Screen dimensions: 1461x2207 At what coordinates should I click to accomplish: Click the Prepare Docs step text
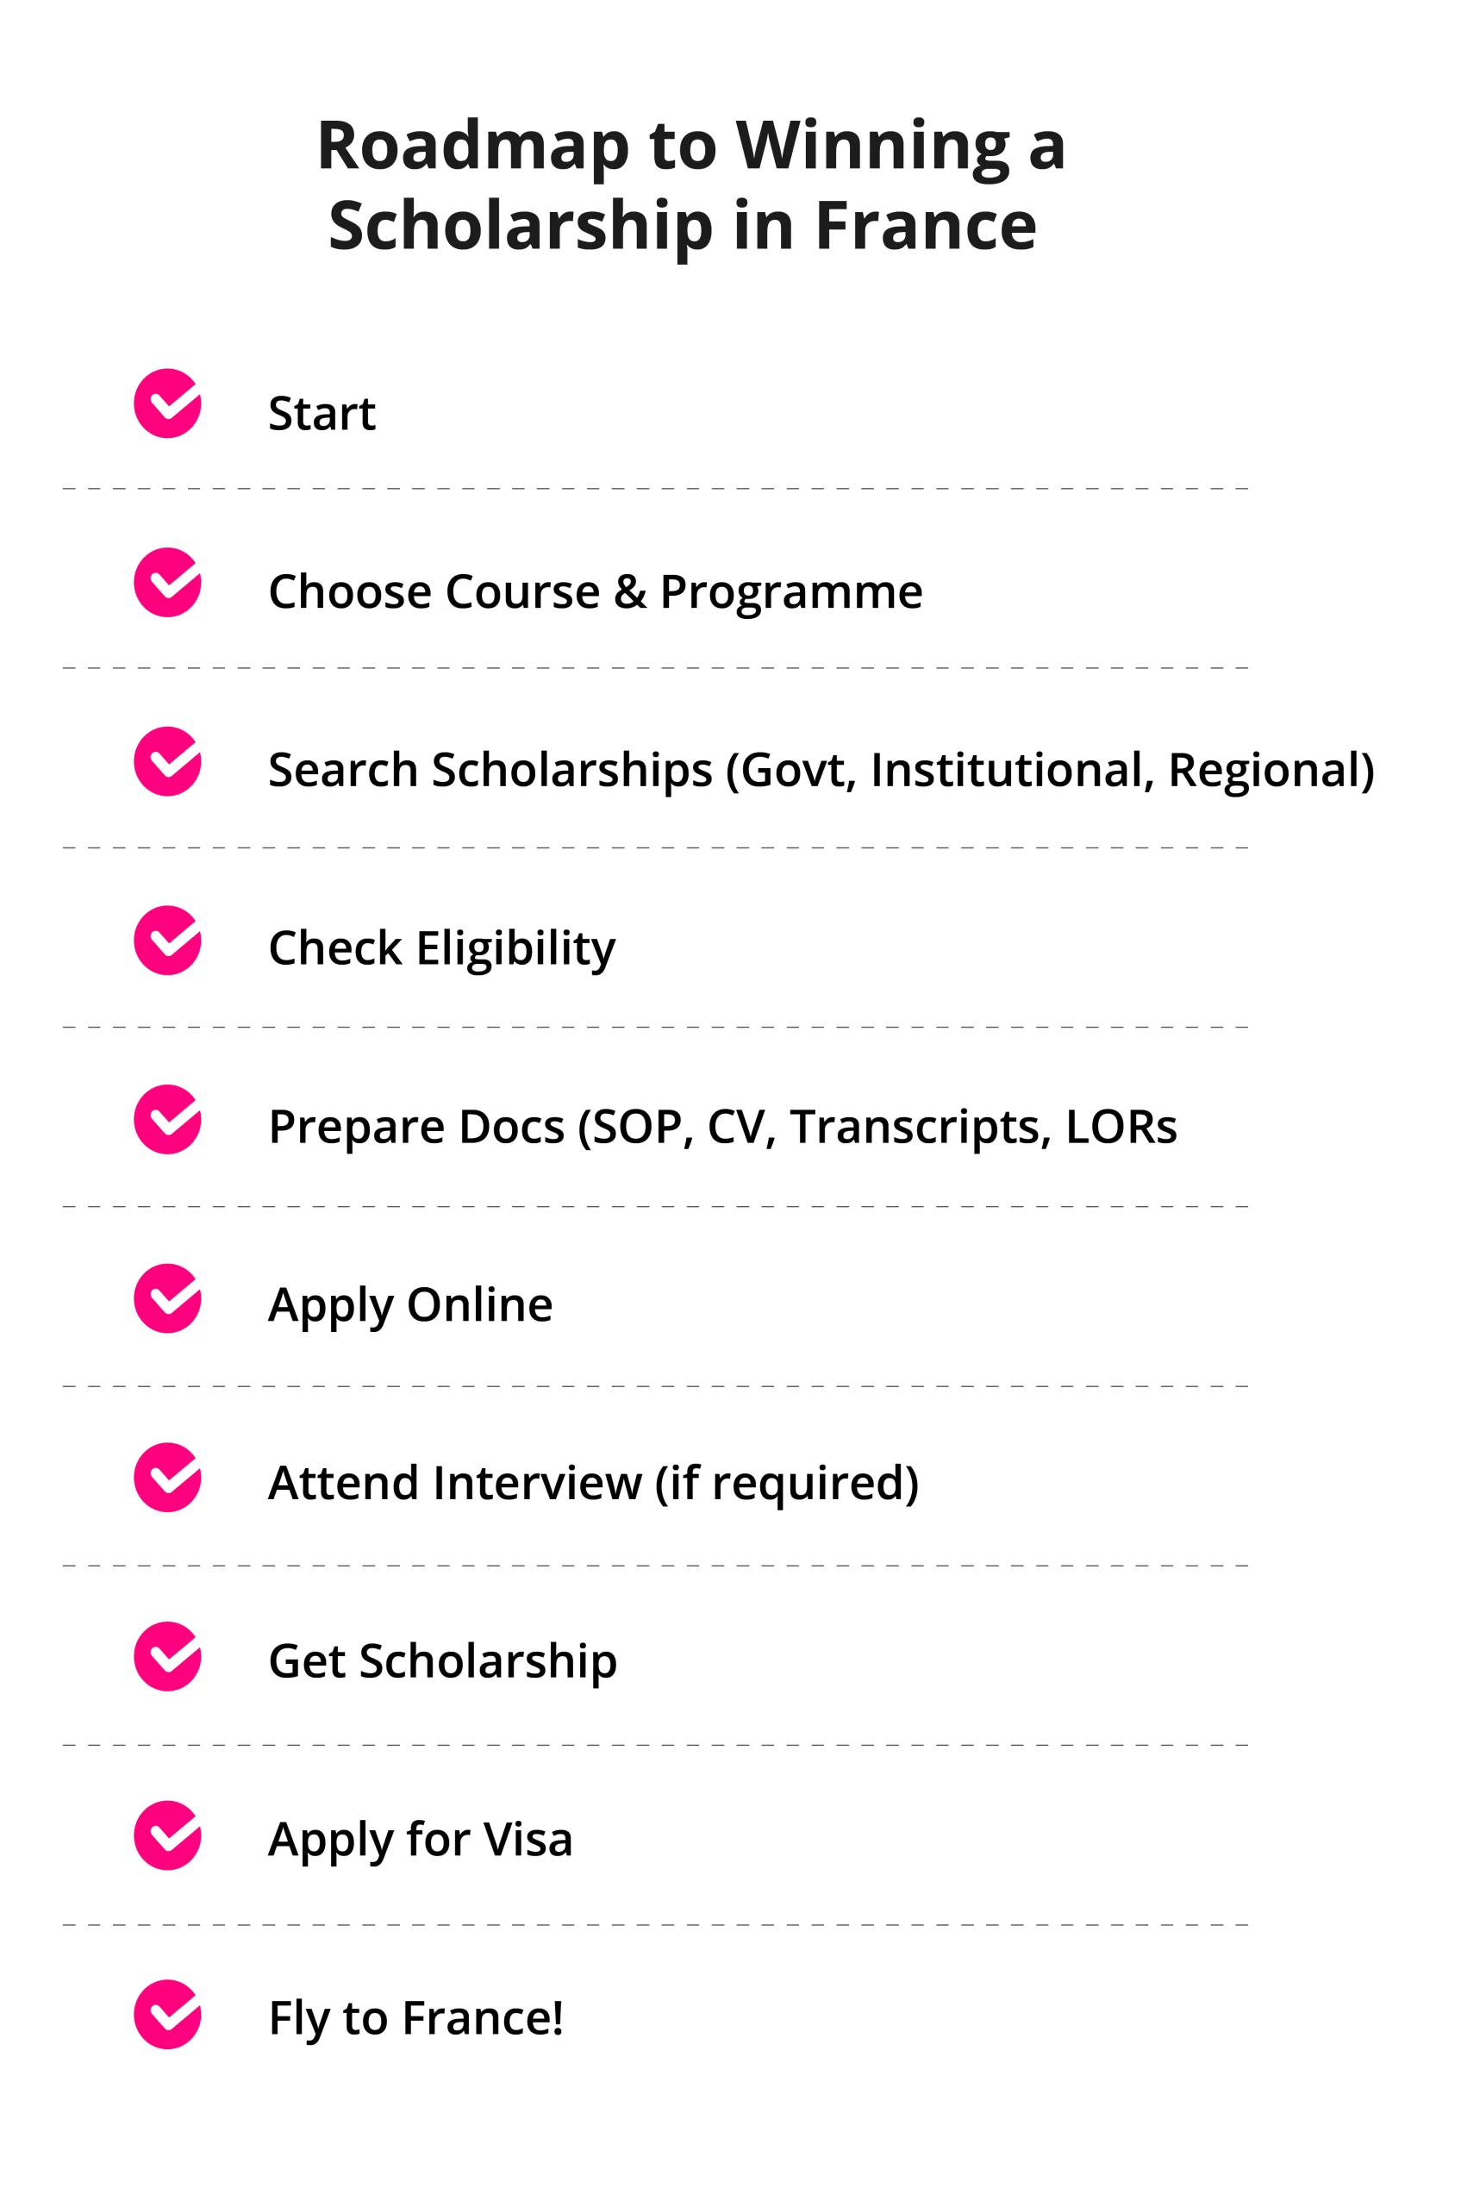pyautogui.click(x=722, y=1127)
